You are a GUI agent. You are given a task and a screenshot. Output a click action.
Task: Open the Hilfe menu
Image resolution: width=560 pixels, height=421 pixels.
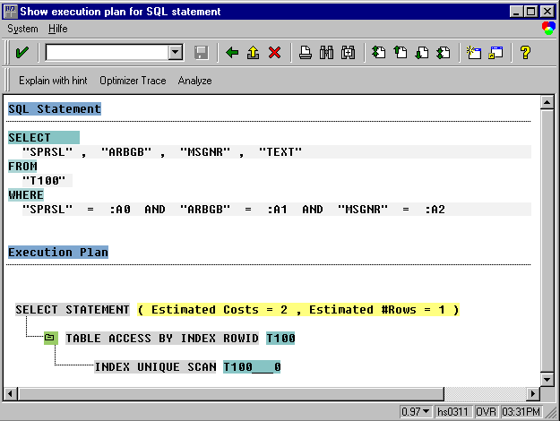(57, 29)
